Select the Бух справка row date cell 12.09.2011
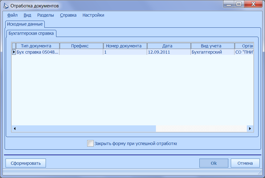Viewport: 265px width, 178px height. [x=169, y=52]
